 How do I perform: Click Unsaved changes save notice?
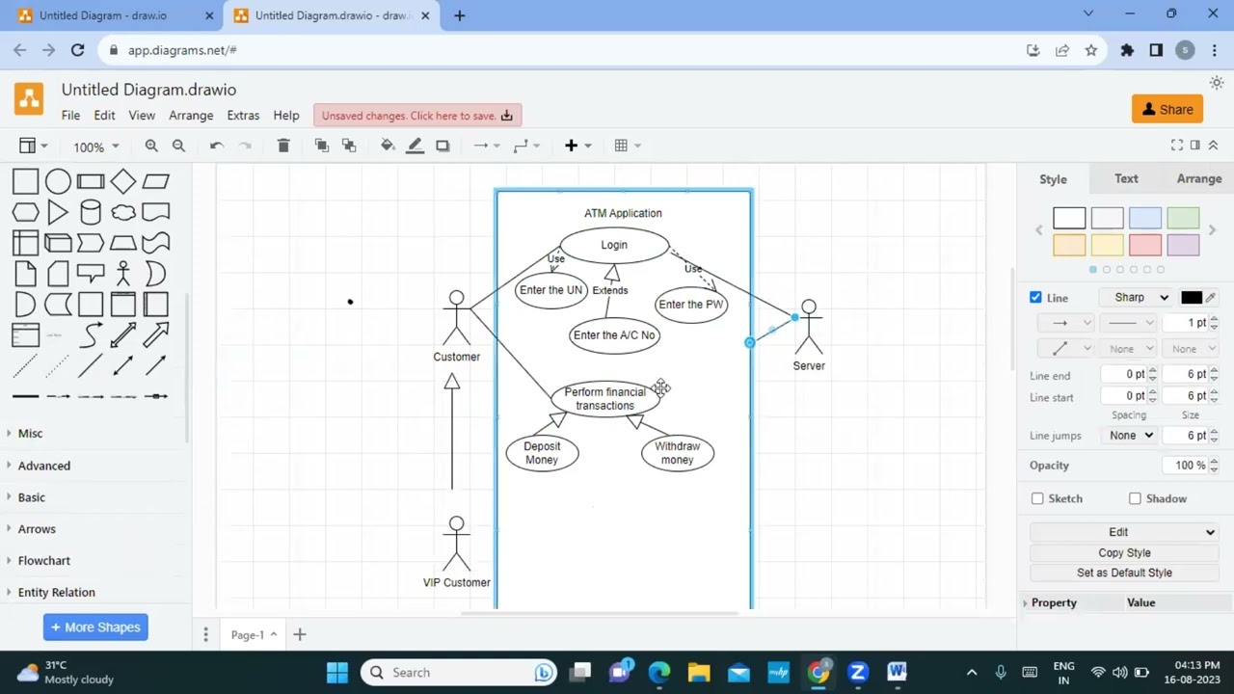coord(417,116)
